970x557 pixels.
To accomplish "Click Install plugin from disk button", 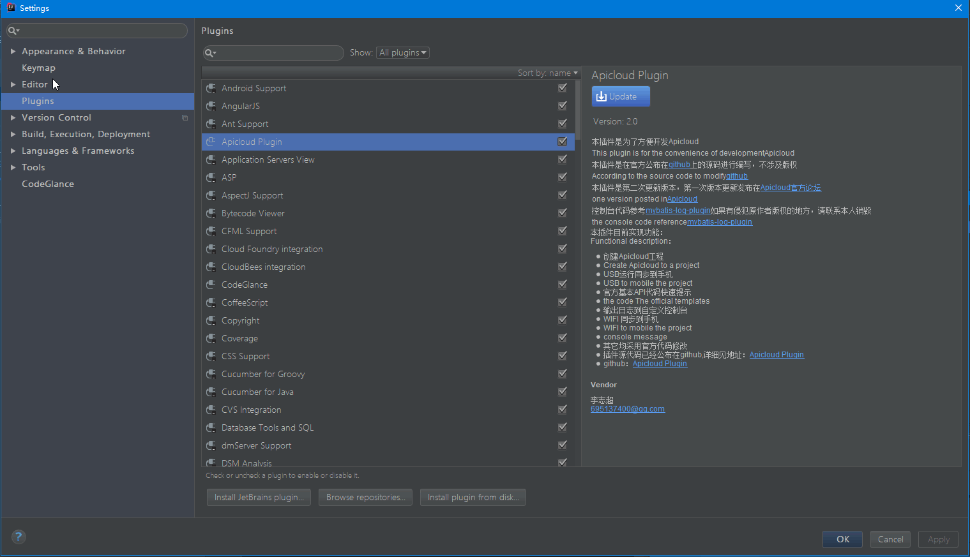I will pos(473,497).
